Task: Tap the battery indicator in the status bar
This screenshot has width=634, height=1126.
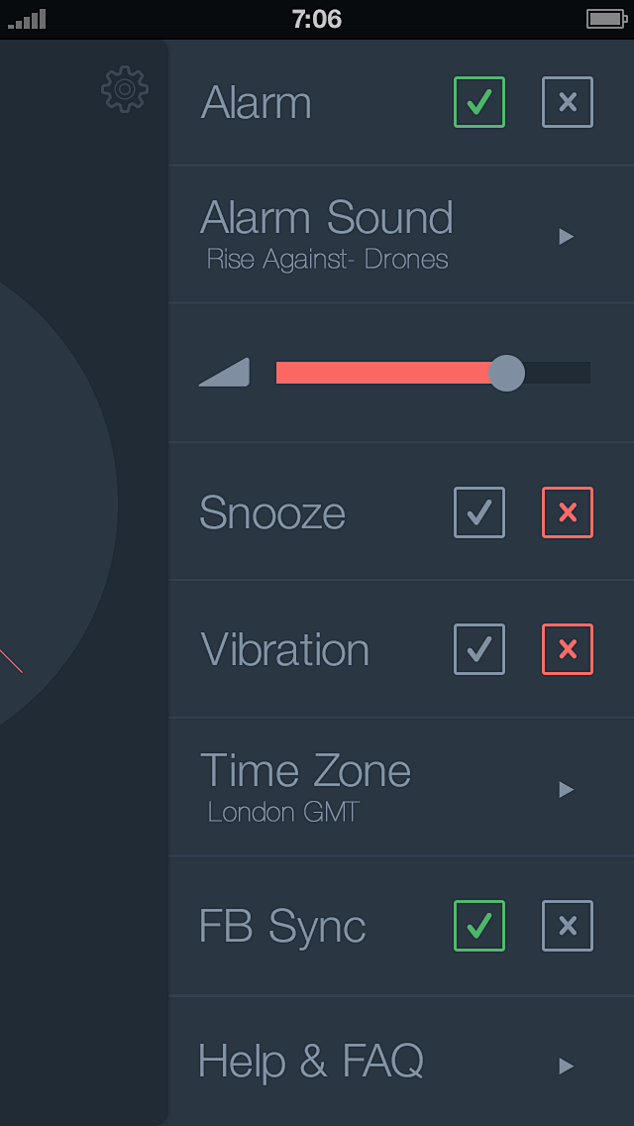Action: 606,19
